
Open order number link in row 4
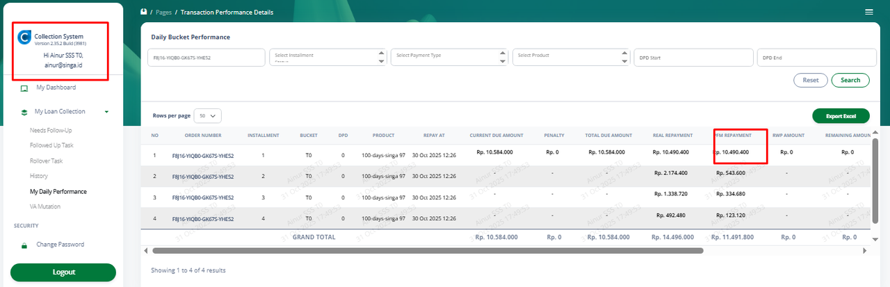coord(203,218)
